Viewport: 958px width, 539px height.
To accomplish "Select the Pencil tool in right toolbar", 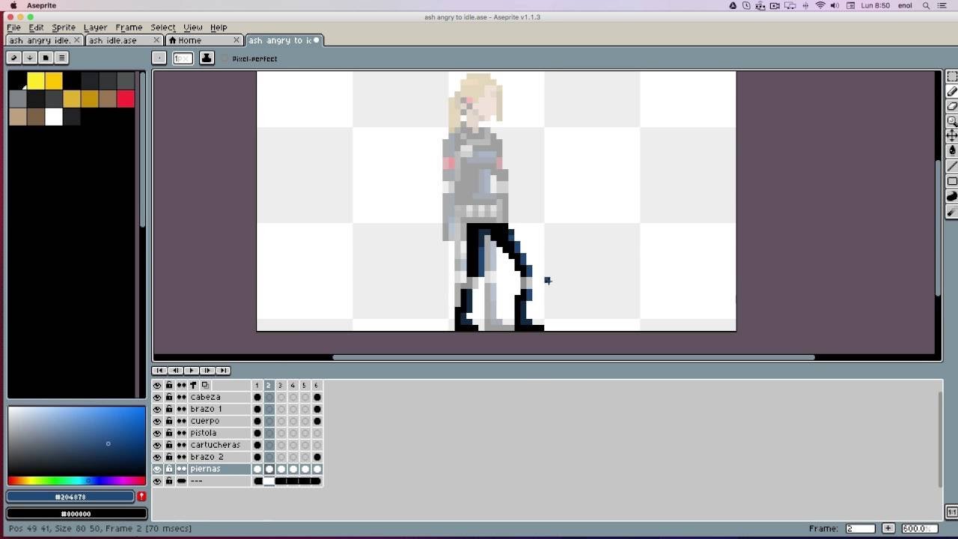I will pos(952,91).
